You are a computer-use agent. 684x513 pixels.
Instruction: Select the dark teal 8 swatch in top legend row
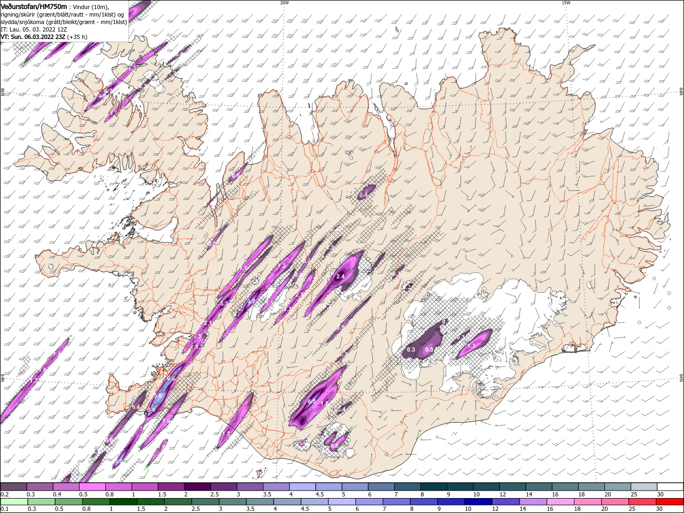[x=433, y=487]
